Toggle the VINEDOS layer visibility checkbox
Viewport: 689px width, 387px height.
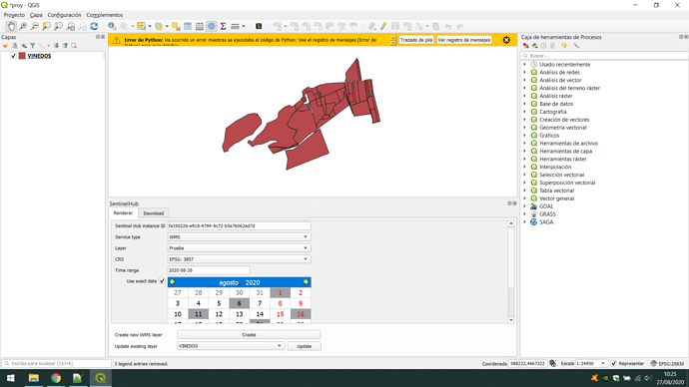(x=13, y=56)
